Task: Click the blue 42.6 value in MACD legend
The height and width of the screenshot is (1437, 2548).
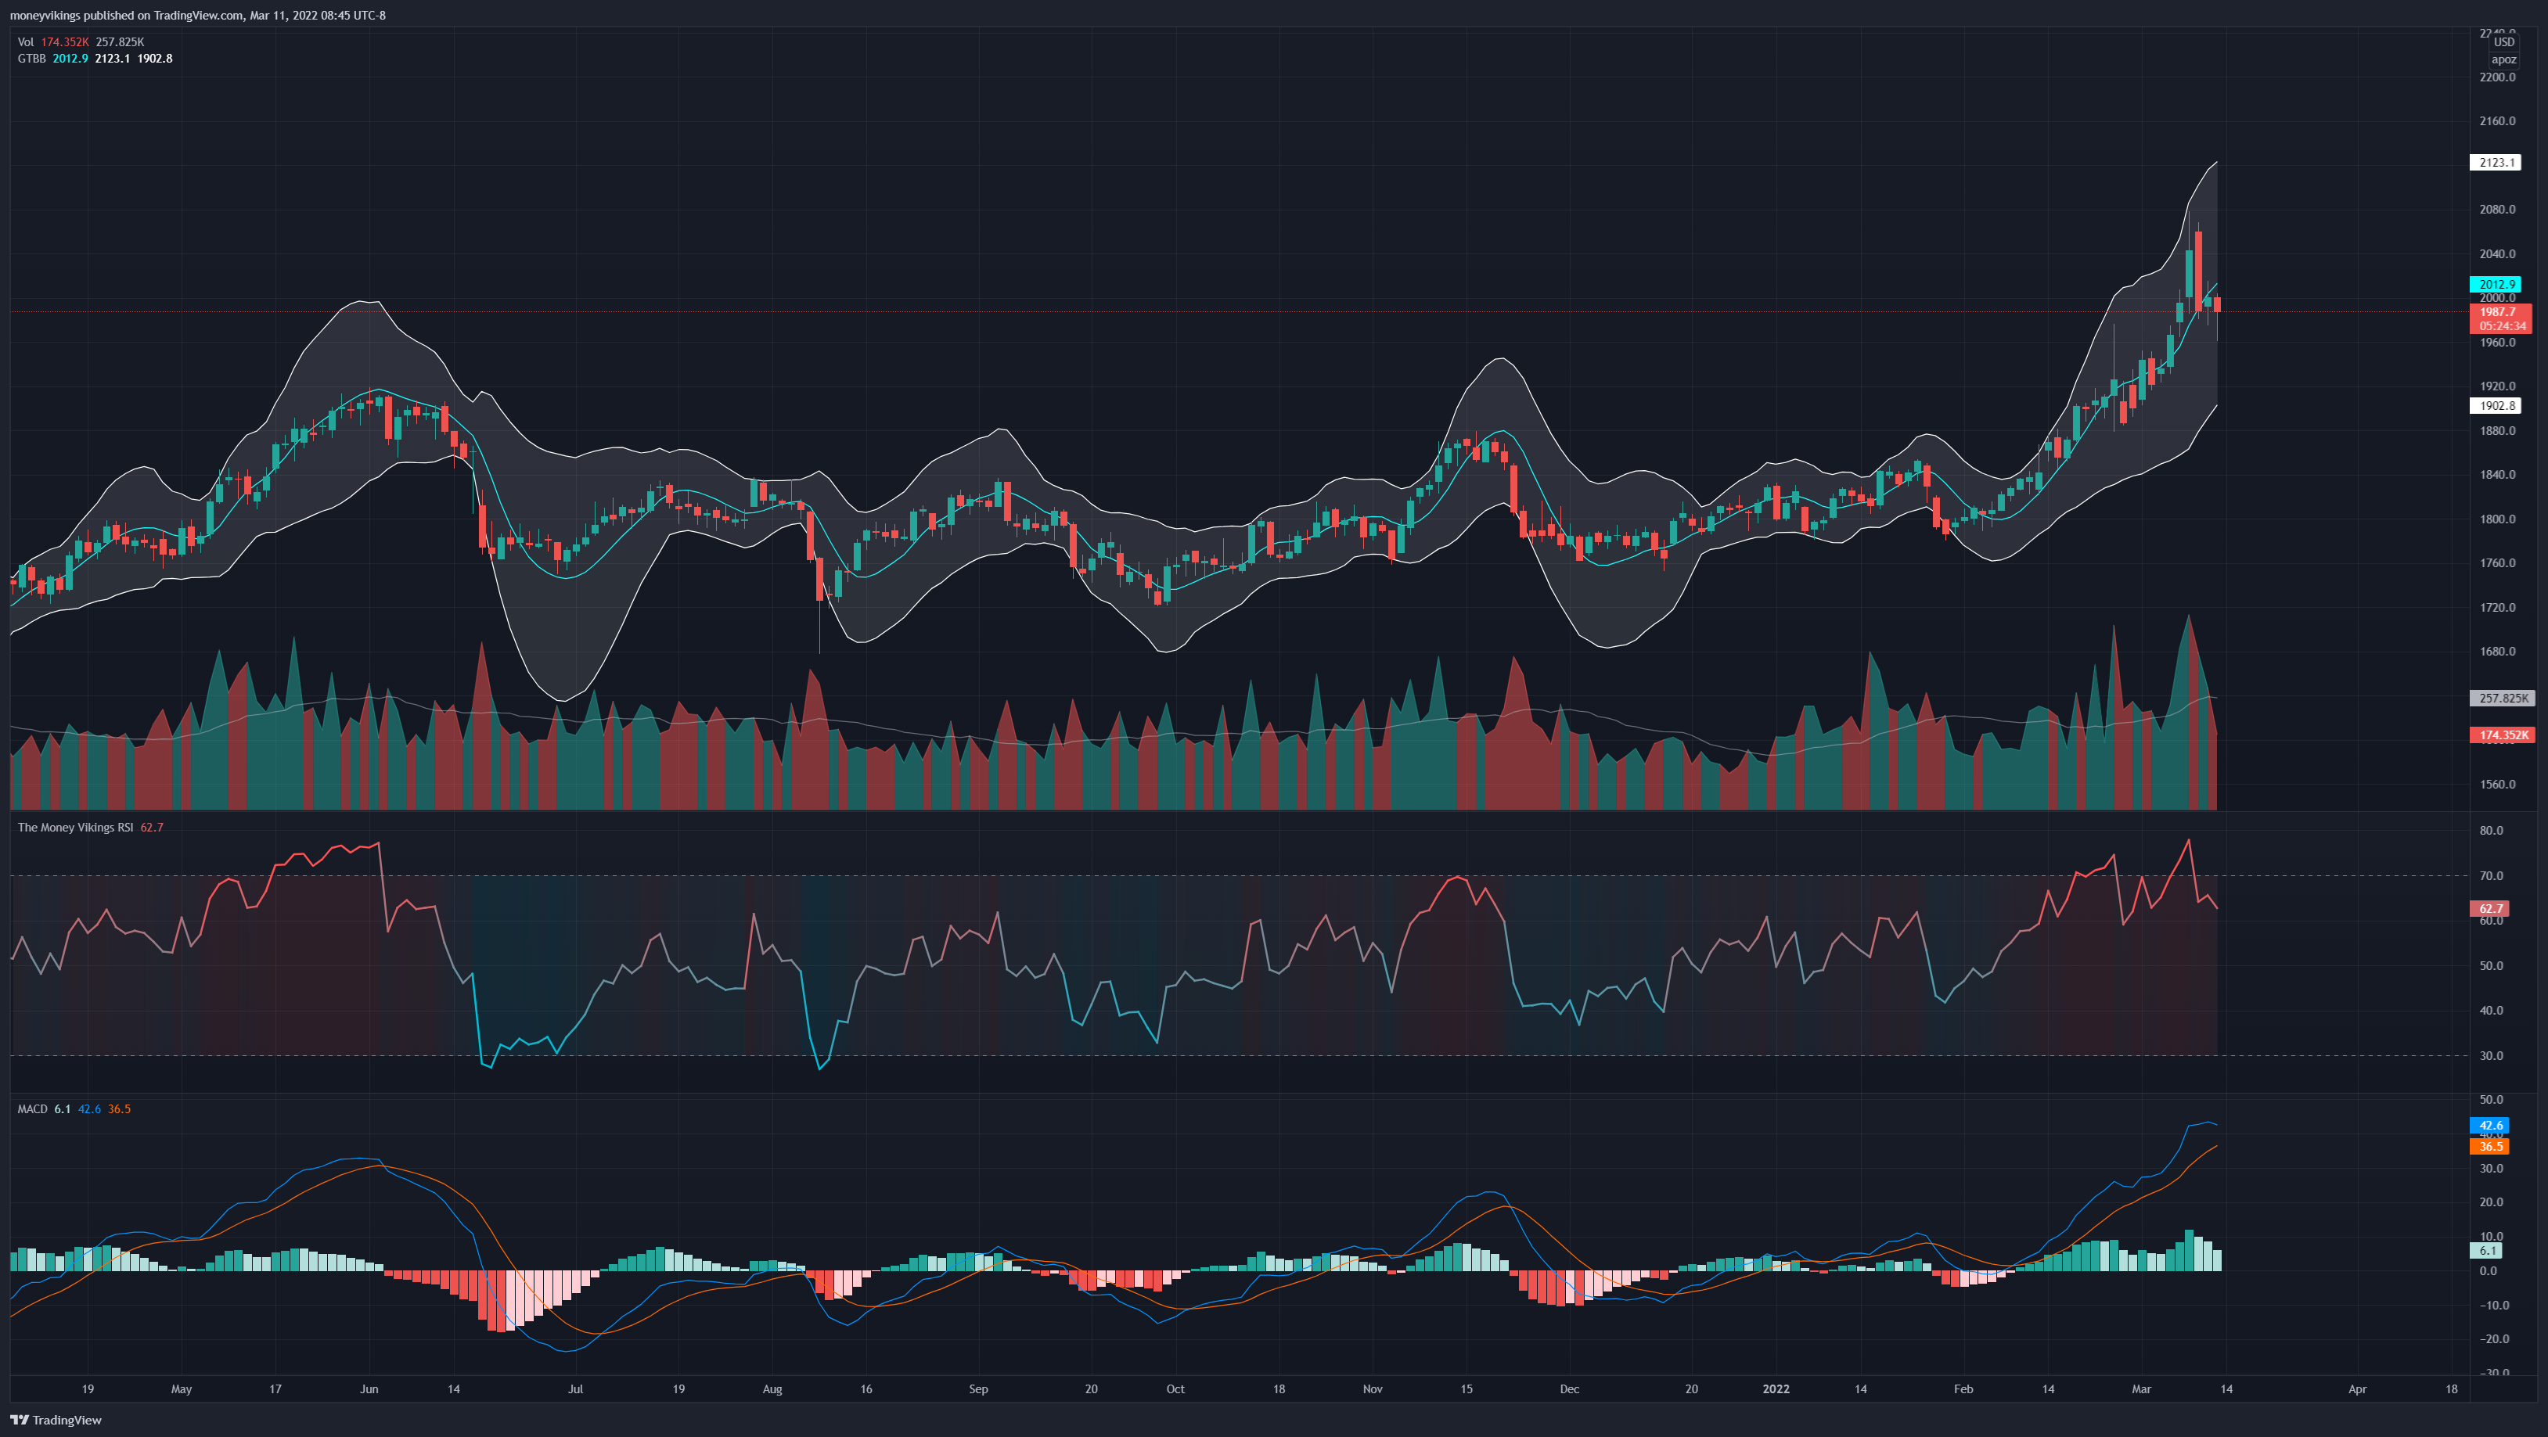Action: 89,1108
